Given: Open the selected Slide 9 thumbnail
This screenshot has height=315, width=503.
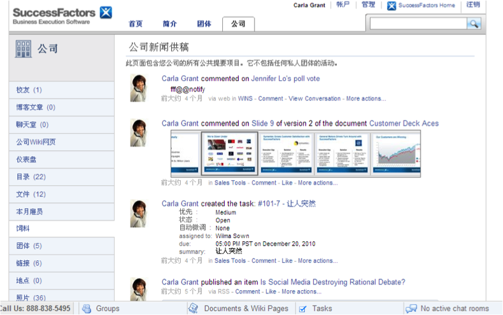Looking at the screenshot, I should click(x=229, y=153).
